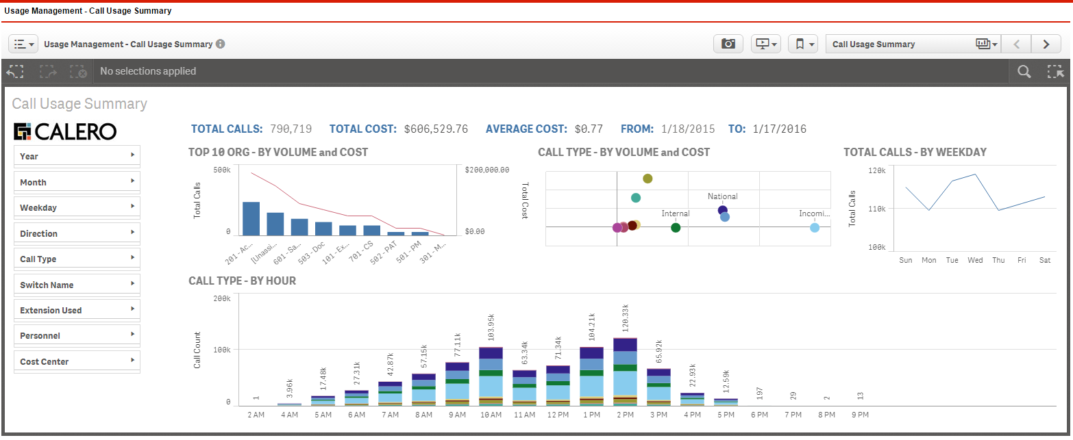
Task: Expand the Cost Center filter
Action: tap(77, 361)
